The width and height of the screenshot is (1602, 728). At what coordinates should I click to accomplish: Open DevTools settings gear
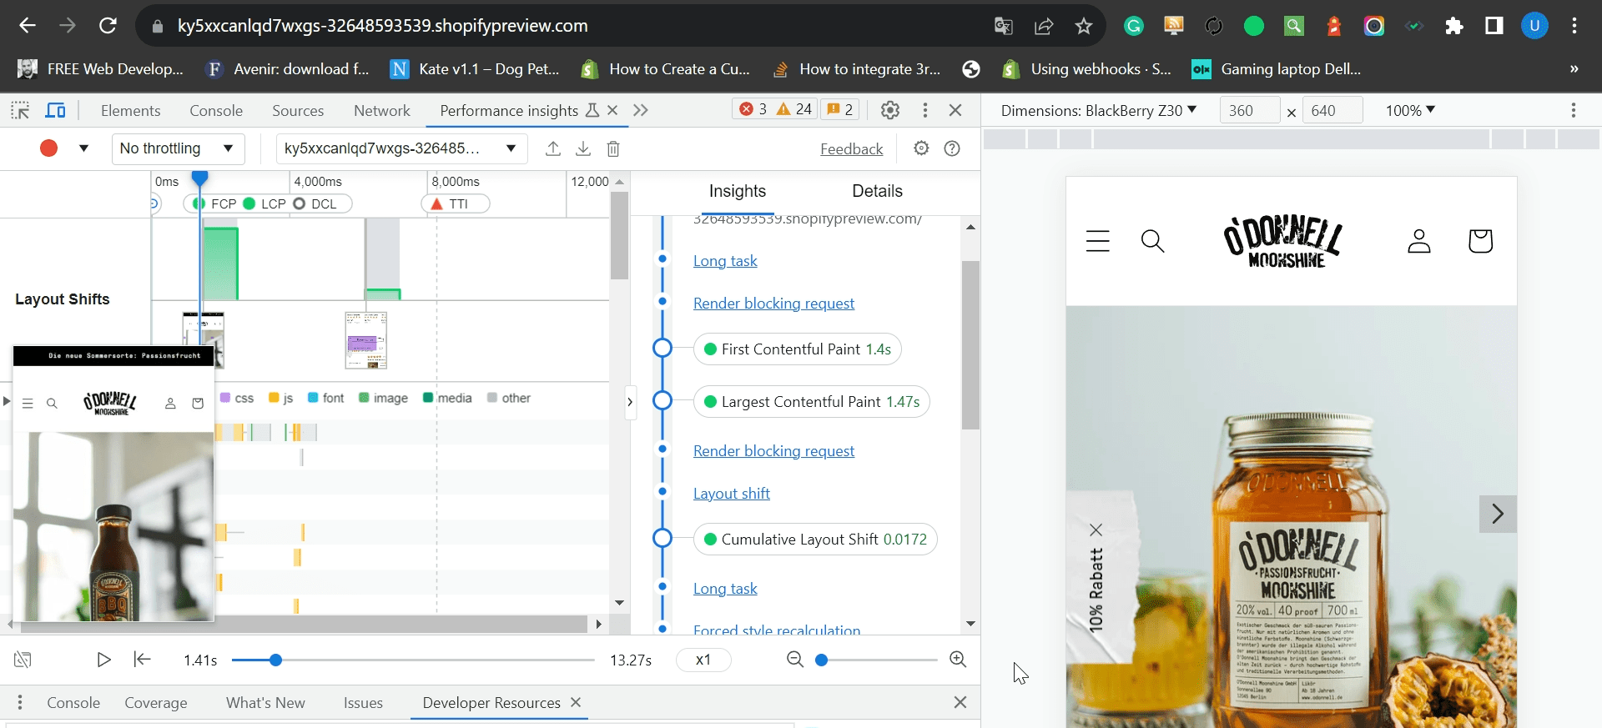click(890, 110)
